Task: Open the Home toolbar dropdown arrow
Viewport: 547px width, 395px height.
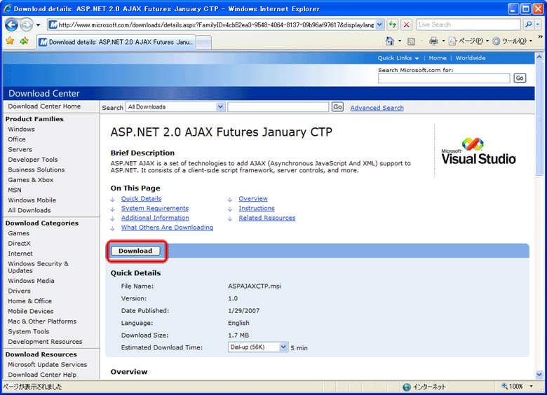Action: pyautogui.click(x=400, y=41)
